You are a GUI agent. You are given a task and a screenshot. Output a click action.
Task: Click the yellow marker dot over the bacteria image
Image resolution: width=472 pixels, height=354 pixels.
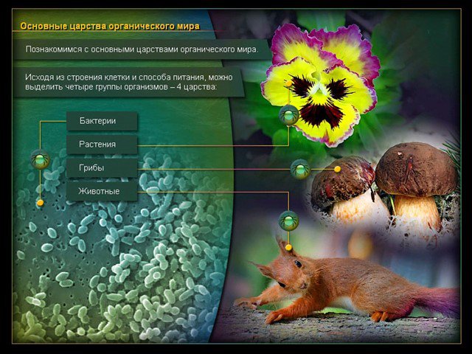[x=41, y=204]
